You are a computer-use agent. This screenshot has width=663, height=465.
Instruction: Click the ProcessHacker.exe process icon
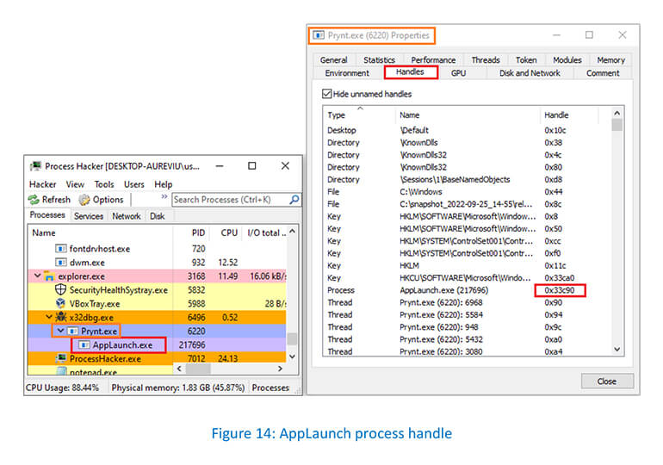pos(61,358)
